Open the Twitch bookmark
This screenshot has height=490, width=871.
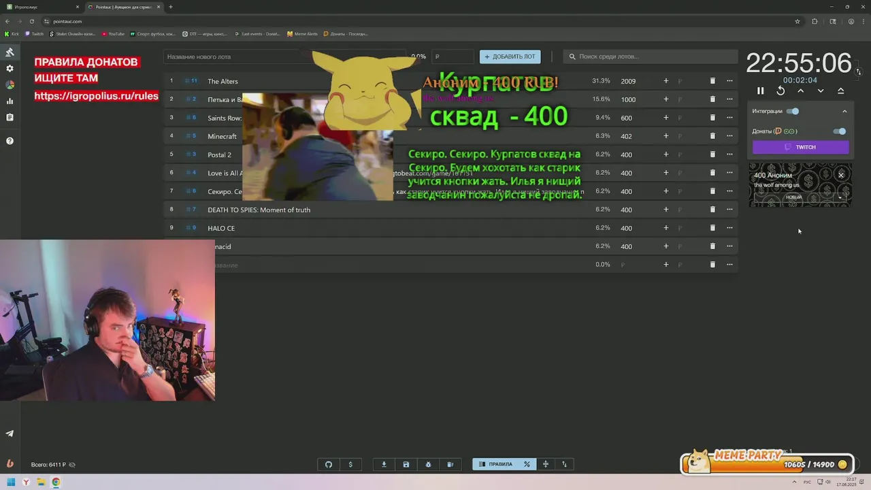click(x=35, y=33)
